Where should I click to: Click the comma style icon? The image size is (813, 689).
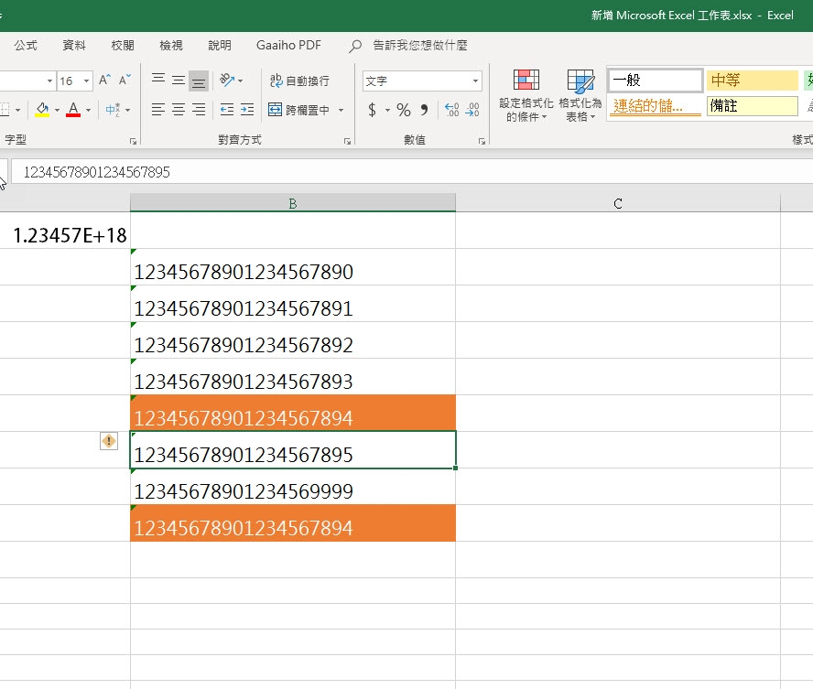[x=424, y=110]
